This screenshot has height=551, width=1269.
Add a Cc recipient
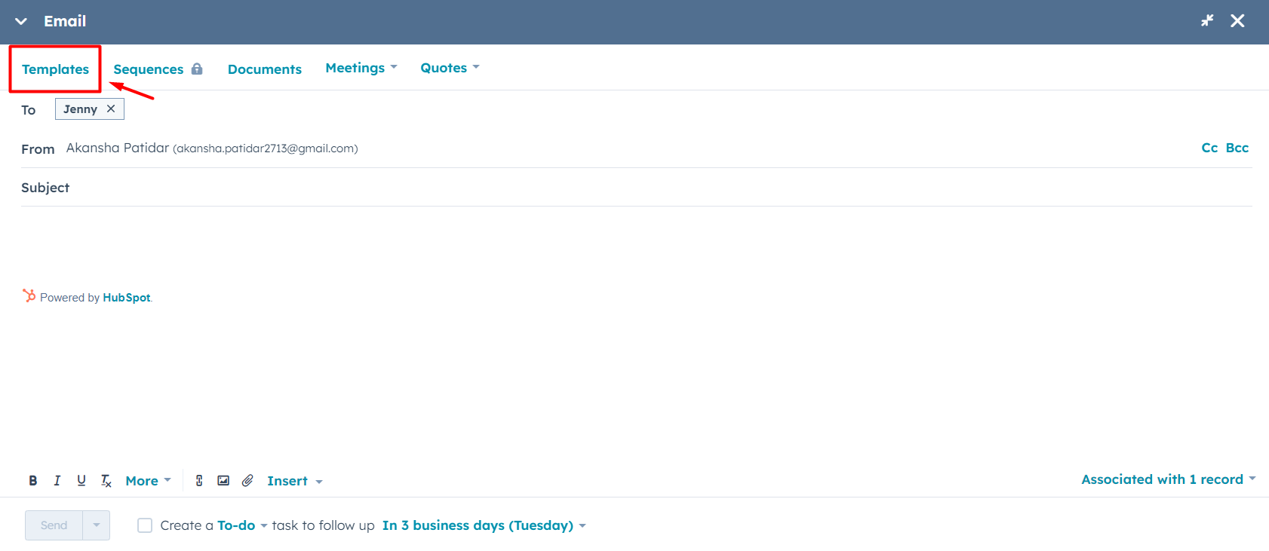click(x=1209, y=148)
